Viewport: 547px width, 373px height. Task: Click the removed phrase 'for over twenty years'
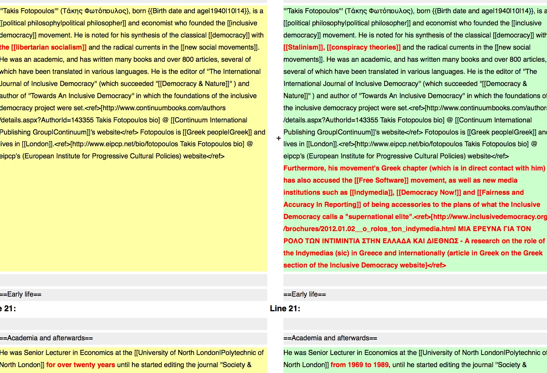click(x=81, y=365)
